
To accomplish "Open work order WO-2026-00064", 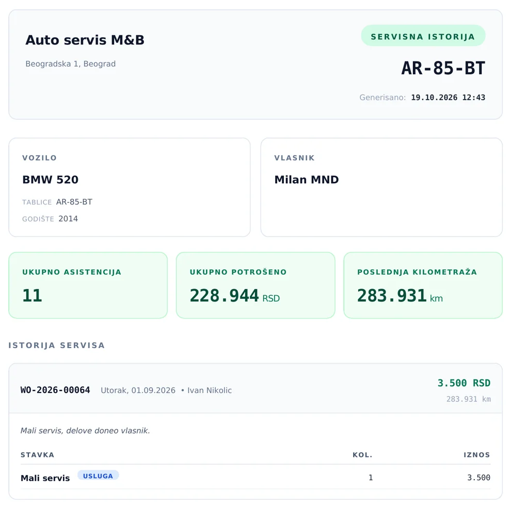I will tap(55, 390).
